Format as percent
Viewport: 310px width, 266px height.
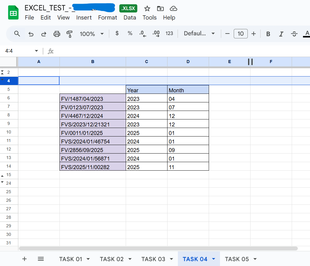pos(130,34)
